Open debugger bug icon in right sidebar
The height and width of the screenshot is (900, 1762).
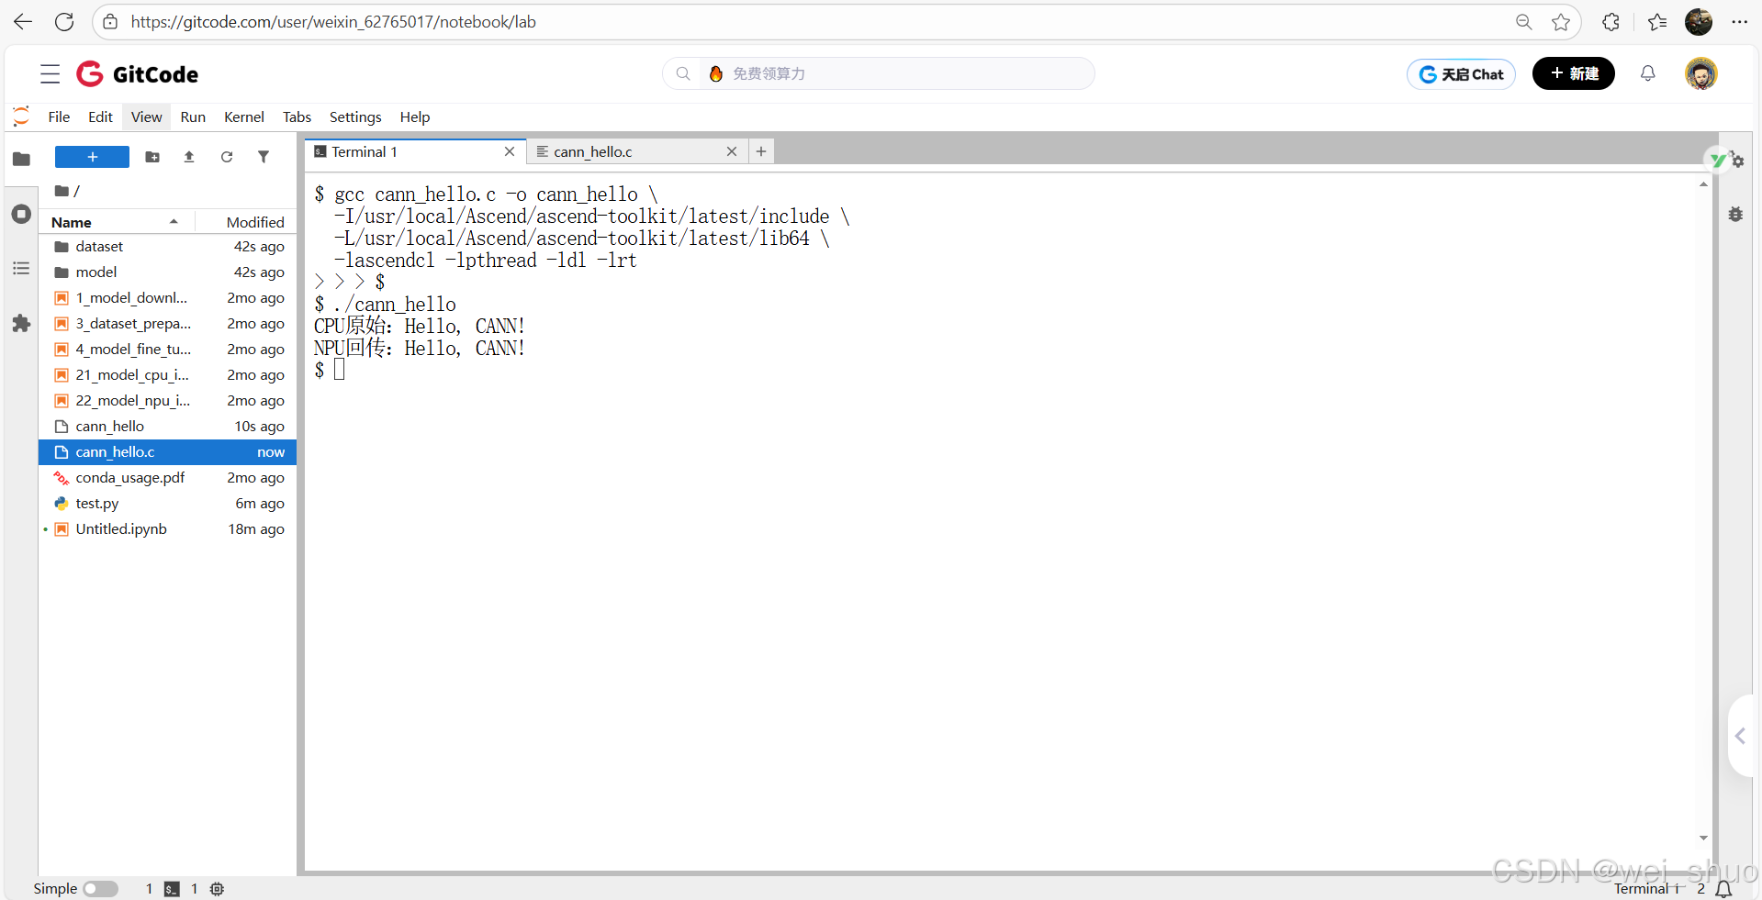tap(1735, 214)
